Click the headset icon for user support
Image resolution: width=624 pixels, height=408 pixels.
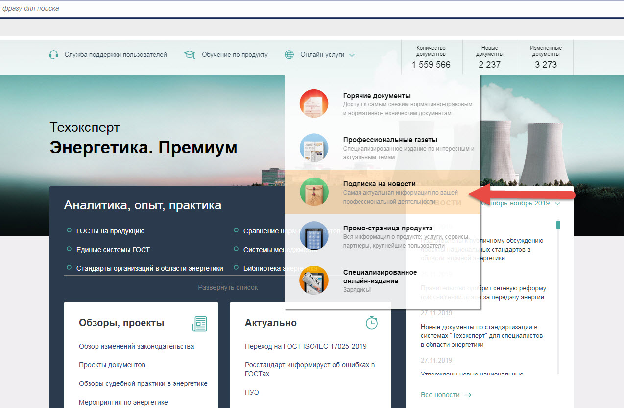pos(54,55)
